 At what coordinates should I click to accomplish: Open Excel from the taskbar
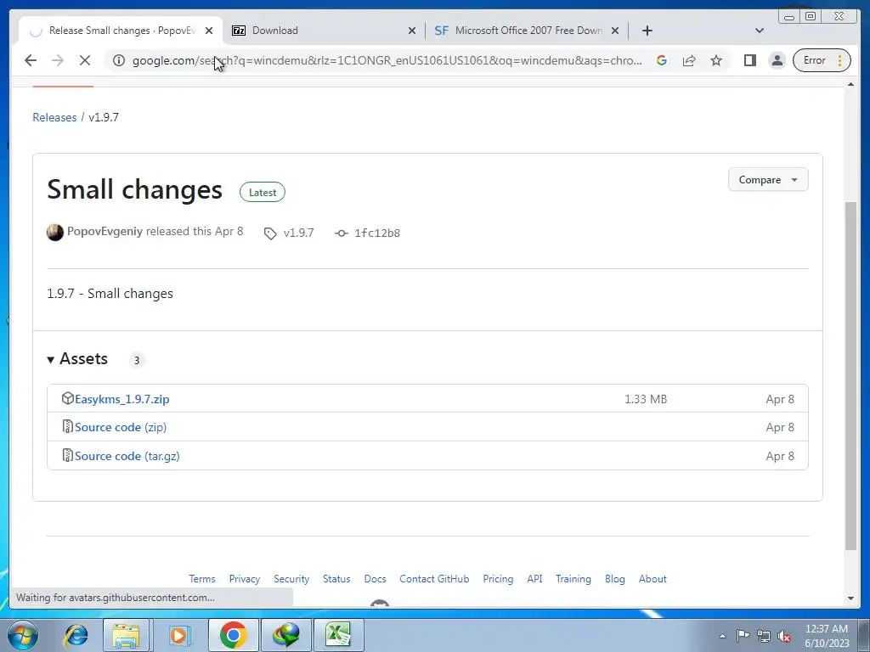pyautogui.click(x=338, y=635)
